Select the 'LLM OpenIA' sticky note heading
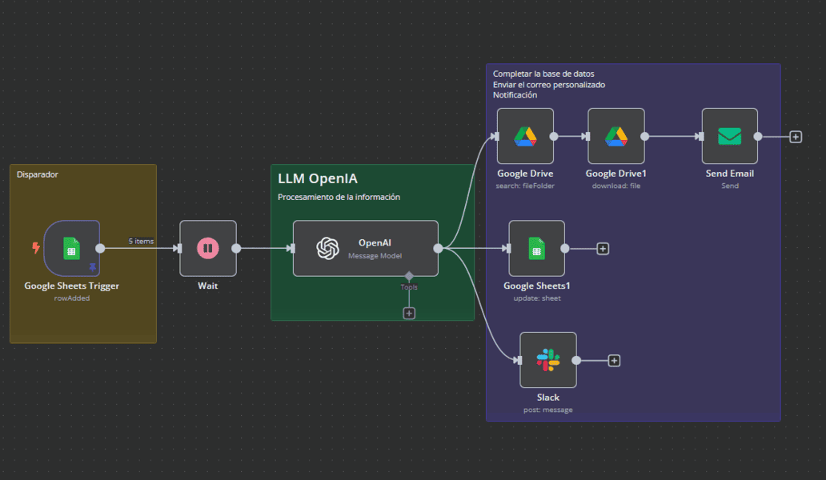The image size is (826, 480). point(318,178)
